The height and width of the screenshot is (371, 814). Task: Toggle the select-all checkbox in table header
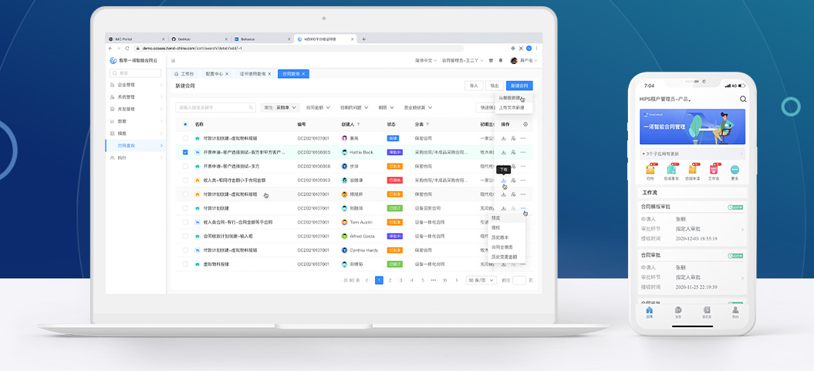pyautogui.click(x=185, y=124)
